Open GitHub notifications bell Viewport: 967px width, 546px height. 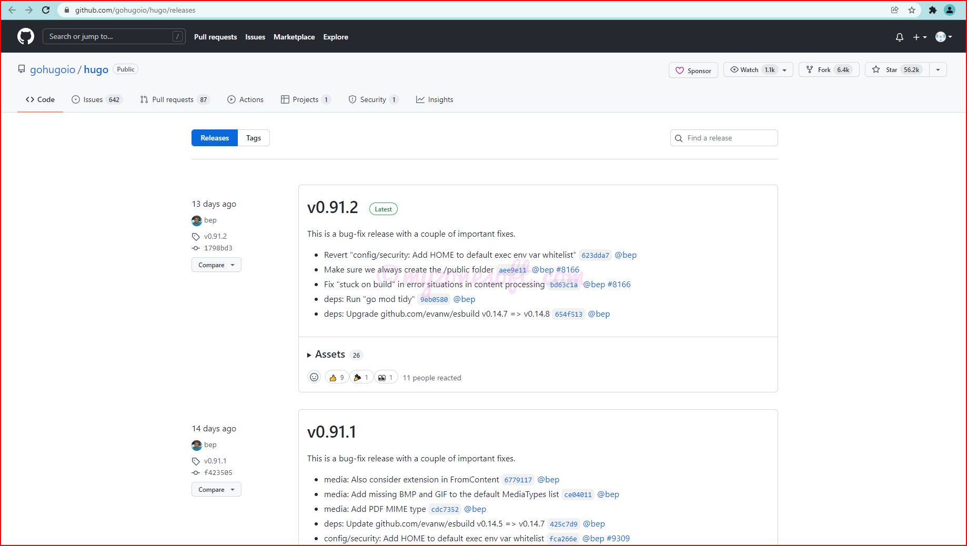click(x=900, y=37)
